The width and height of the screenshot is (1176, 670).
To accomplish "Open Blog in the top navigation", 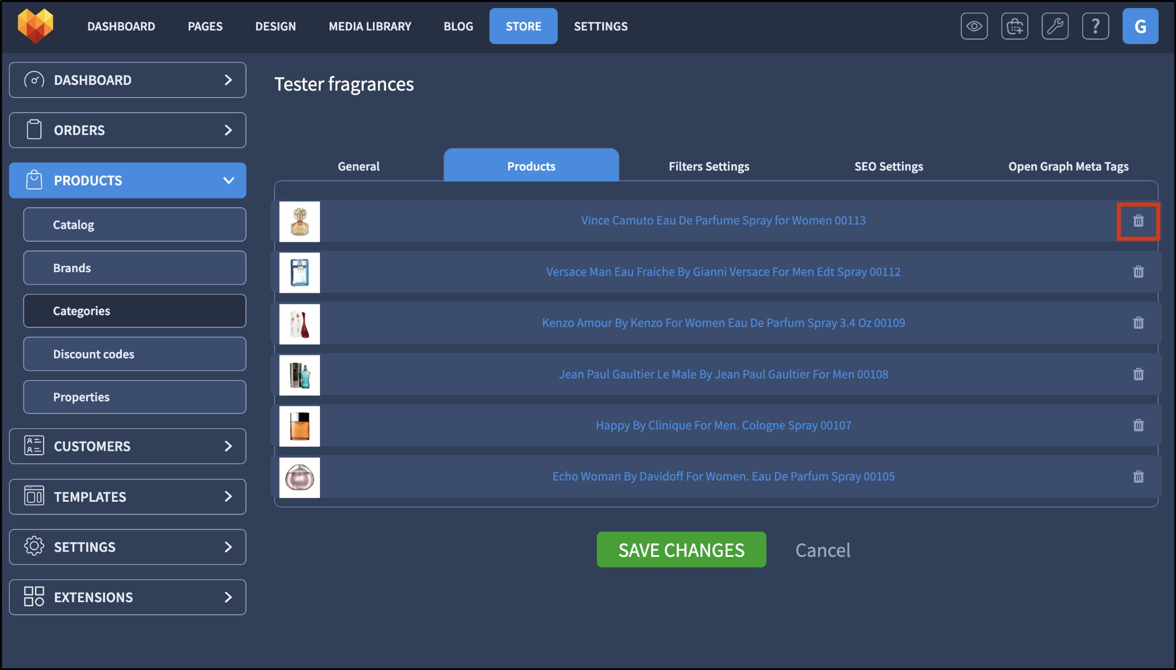I will (458, 26).
